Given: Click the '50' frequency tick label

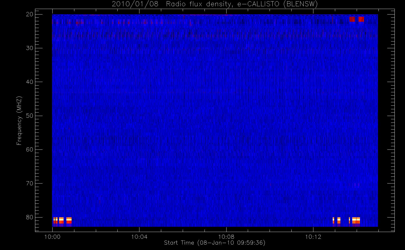Looking at the screenshot, I should (30, 116).
